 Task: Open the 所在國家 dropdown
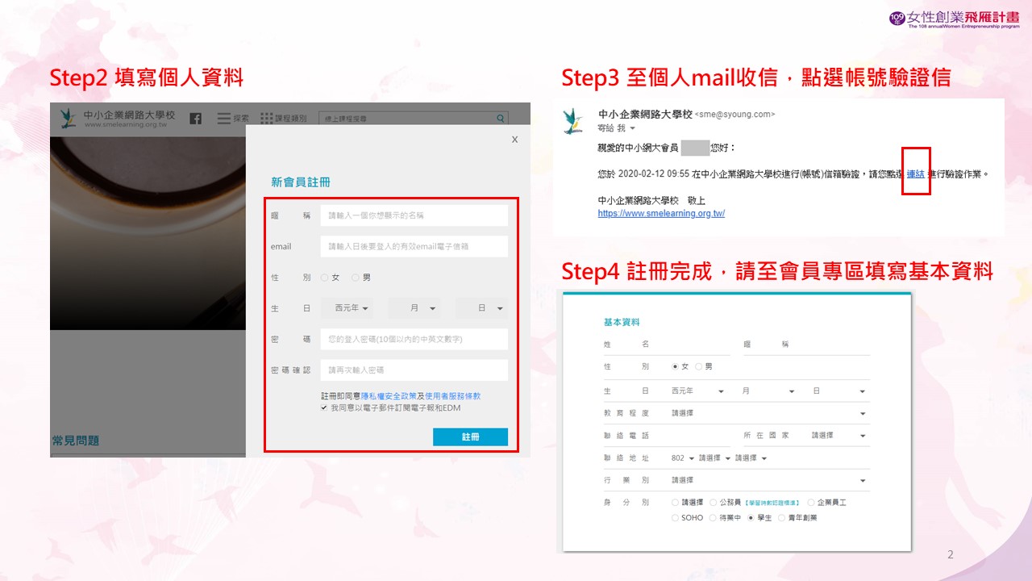tap(838, 436)
